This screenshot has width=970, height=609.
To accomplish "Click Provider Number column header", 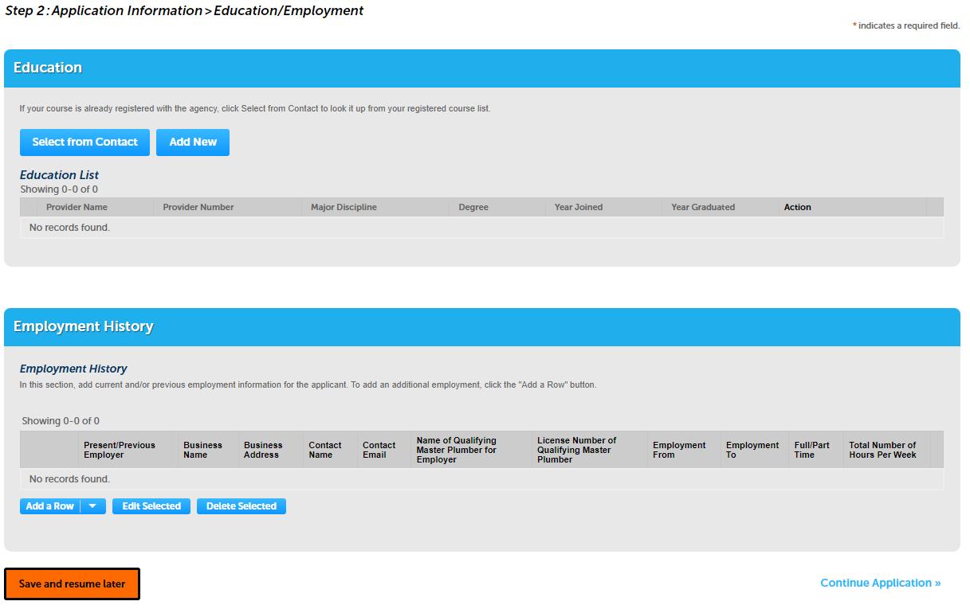I will coord(198,207).
